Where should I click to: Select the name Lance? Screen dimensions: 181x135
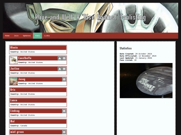pos(14,100)
